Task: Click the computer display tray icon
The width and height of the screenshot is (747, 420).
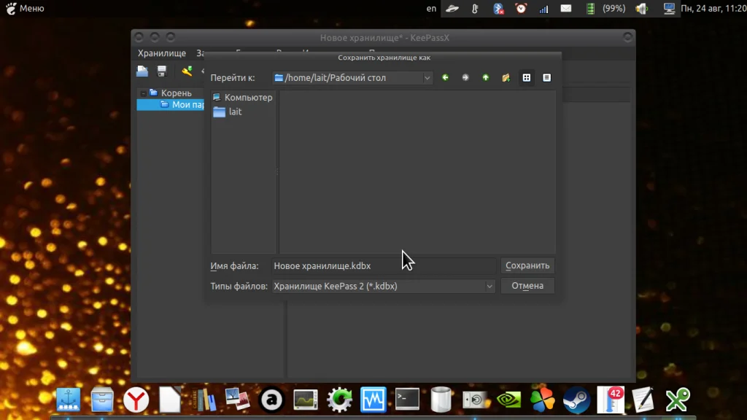Action: click(x=670, y=8)
